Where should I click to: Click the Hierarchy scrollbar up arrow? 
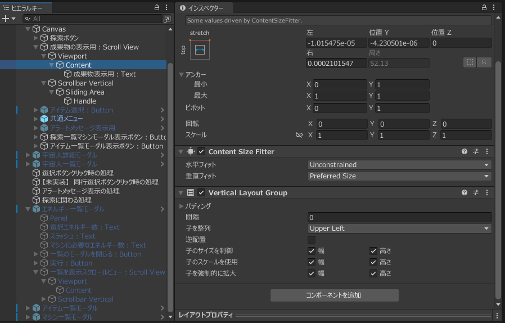(x=170, y=29)
